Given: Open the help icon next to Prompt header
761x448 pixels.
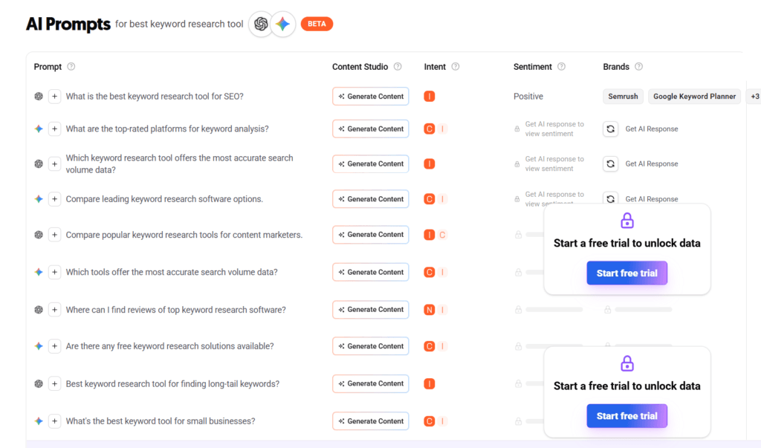Looking at the screenshot, I should click(x=71, y=67).
